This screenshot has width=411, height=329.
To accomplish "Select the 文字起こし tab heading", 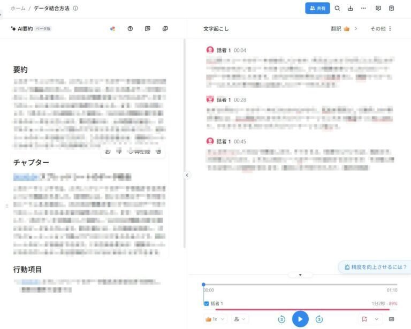I will pos(216,29).
